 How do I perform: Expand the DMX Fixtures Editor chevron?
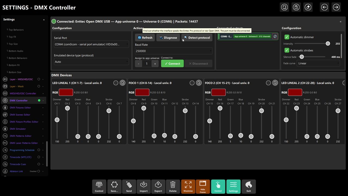(43, 108)
